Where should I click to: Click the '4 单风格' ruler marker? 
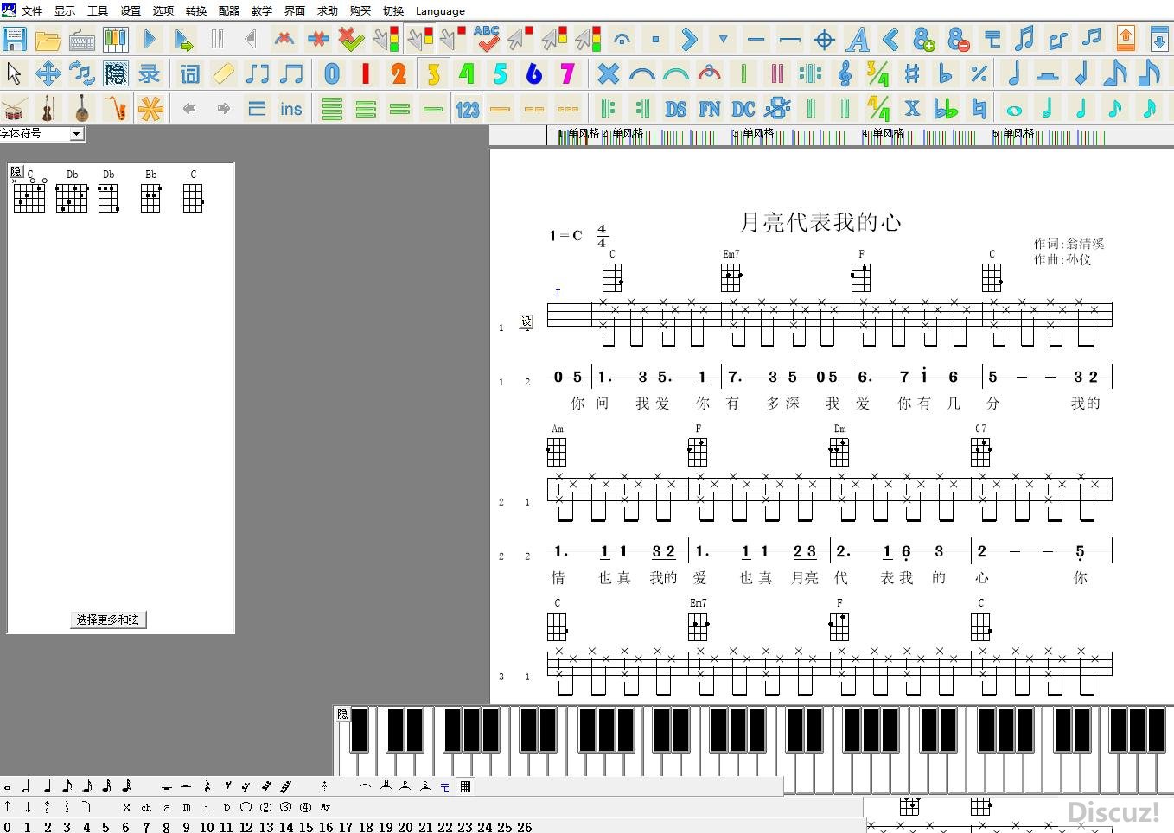pyautogui.click(x=883, y=133)
